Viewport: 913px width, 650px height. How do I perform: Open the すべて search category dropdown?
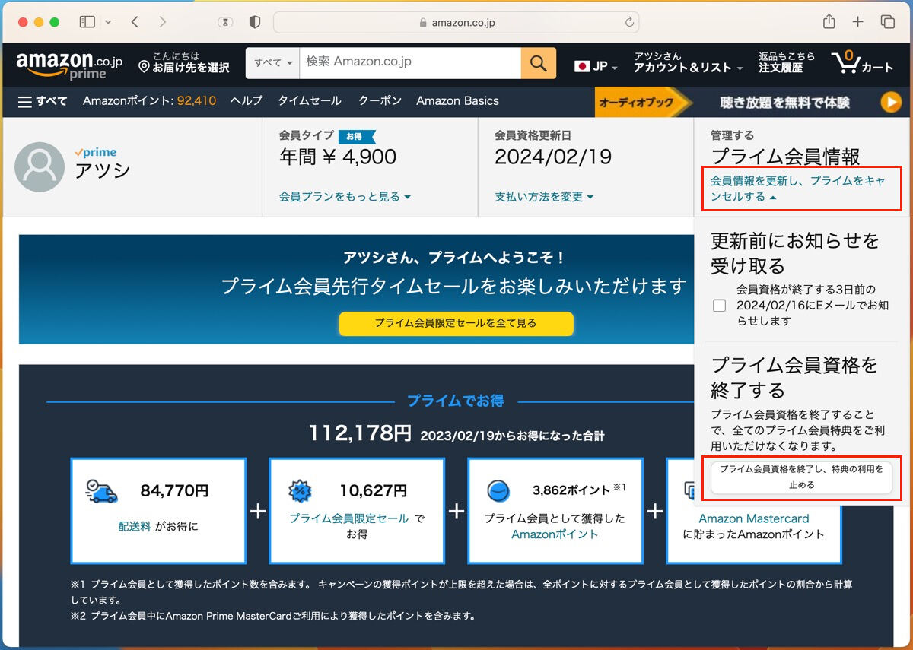(272, 63)
